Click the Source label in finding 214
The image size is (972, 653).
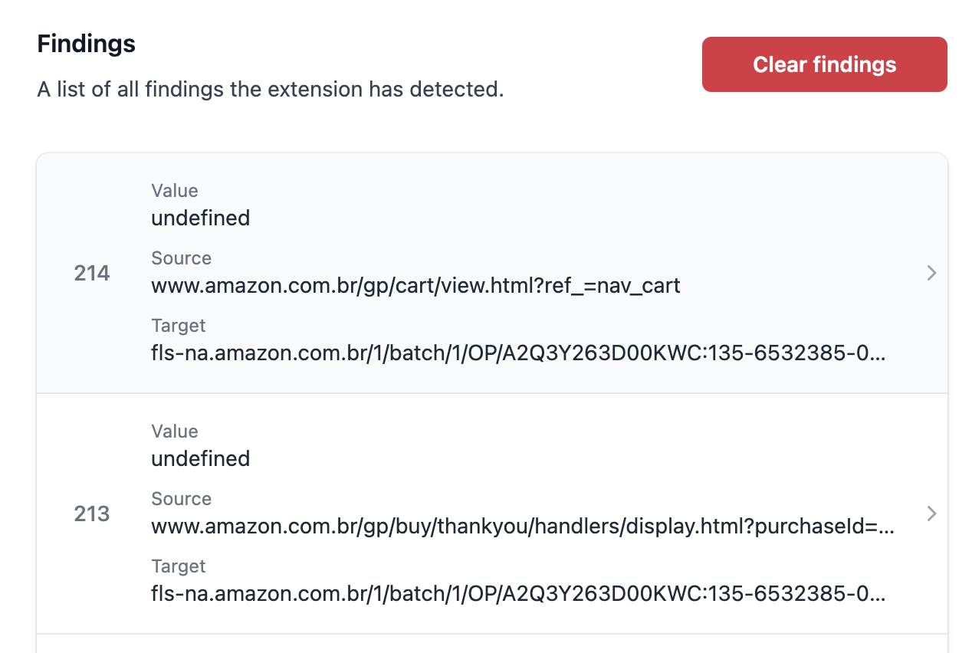181,258
